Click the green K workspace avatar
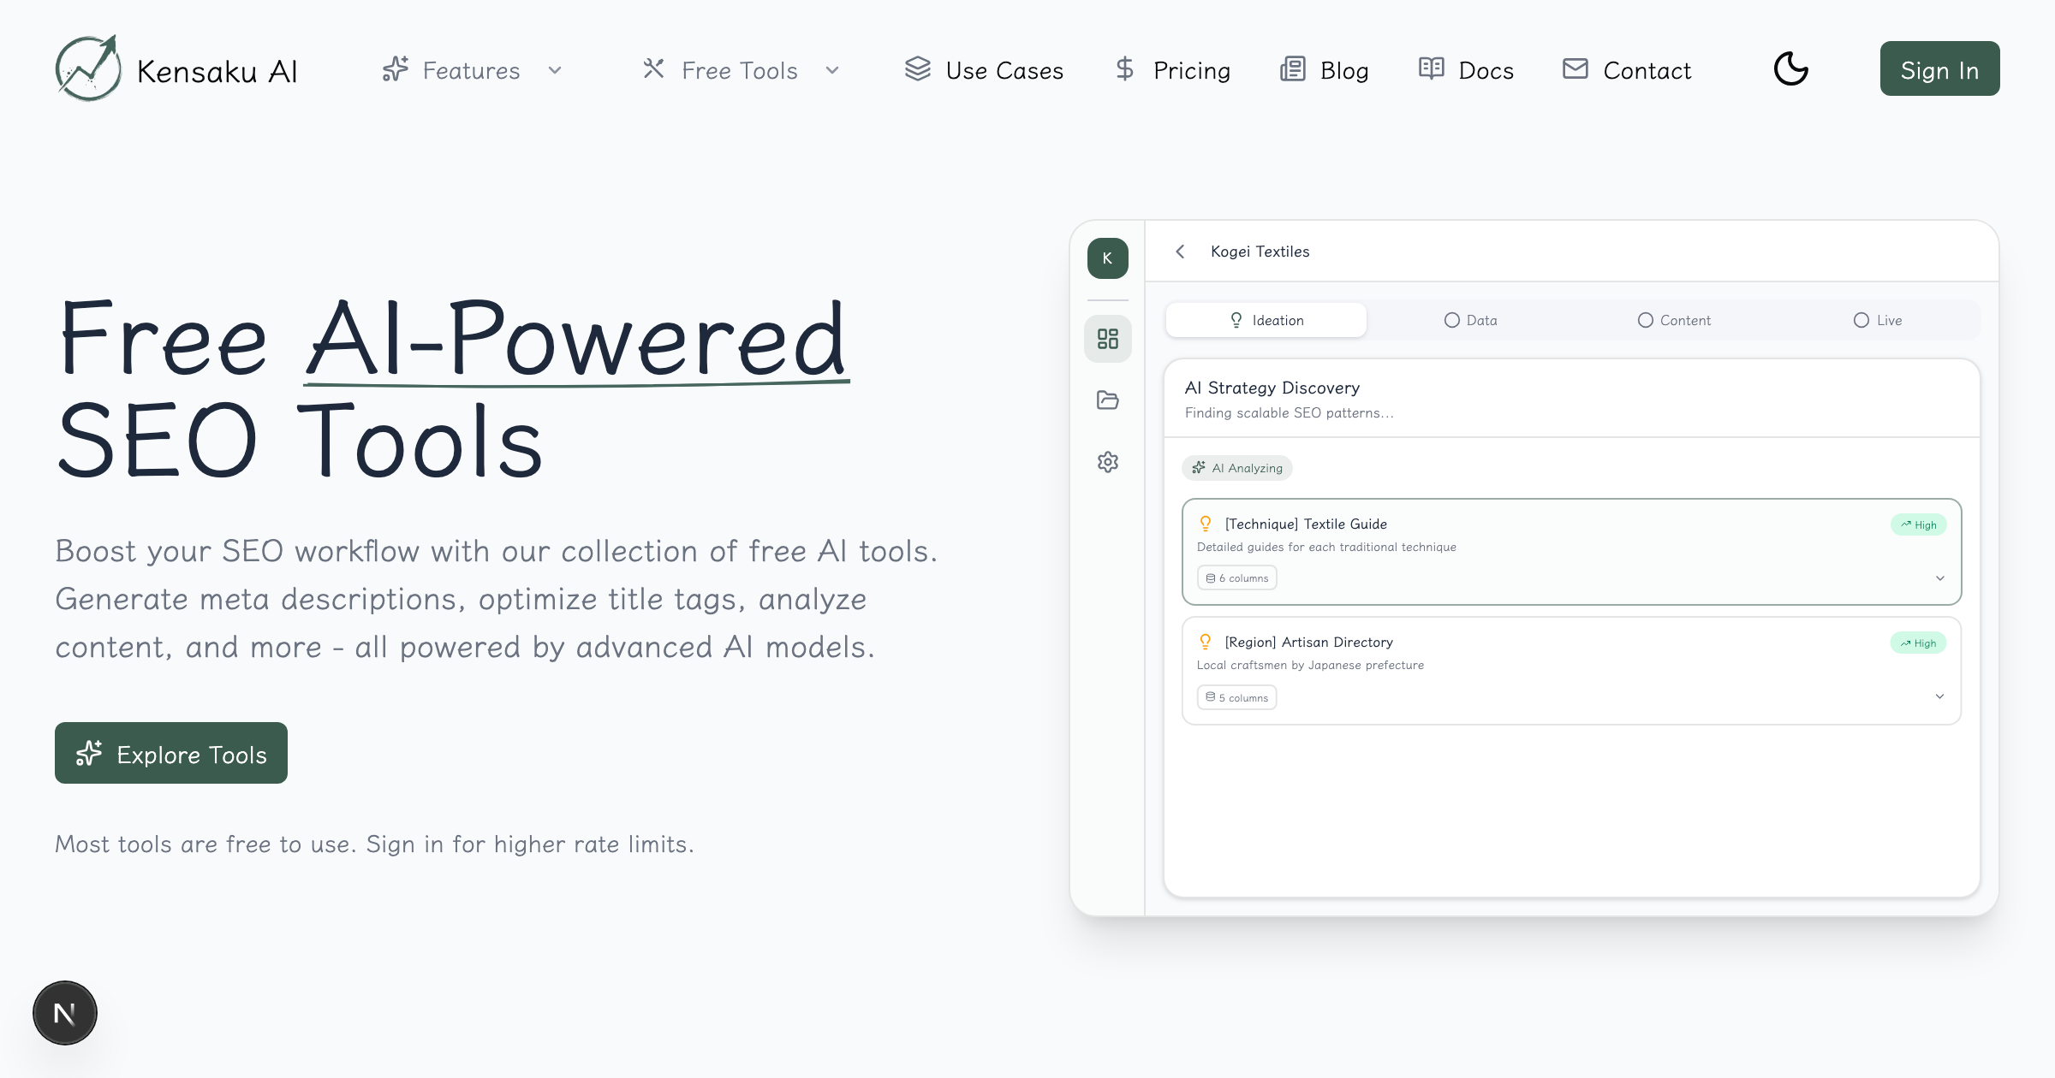The image size is (2055, 1078). tap(1108, 258)
